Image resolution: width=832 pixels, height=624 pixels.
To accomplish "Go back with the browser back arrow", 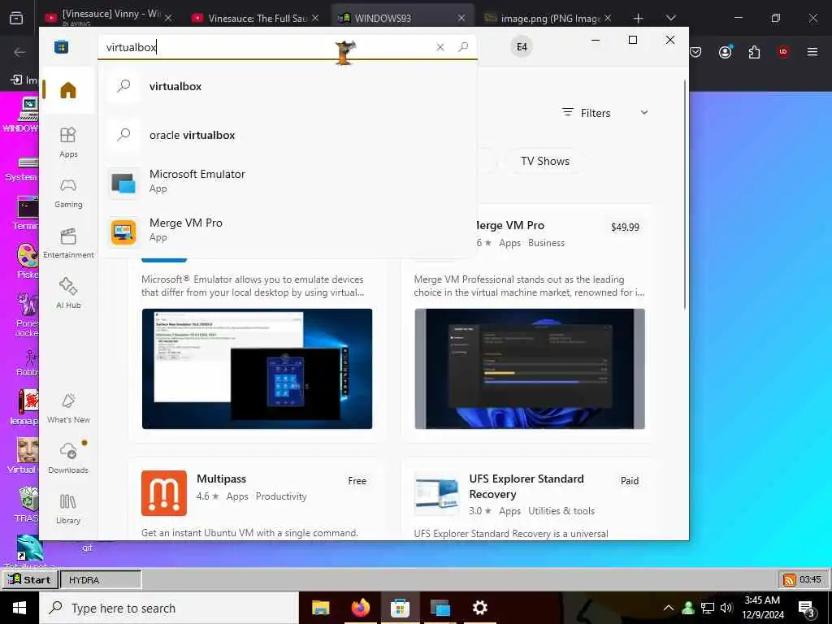I will [x=19, y=52].
